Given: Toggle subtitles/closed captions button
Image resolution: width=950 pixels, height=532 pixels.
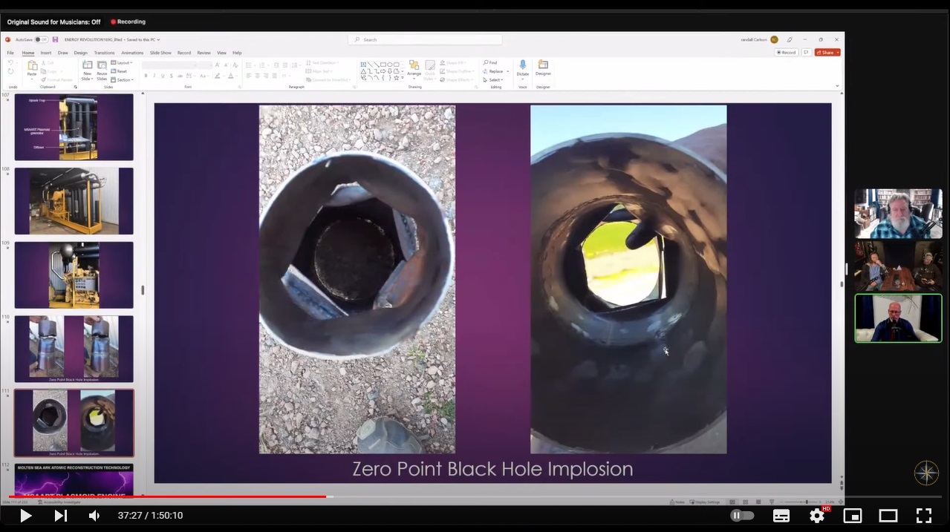Looking at the screenshot, I should [x=781, y=516].
